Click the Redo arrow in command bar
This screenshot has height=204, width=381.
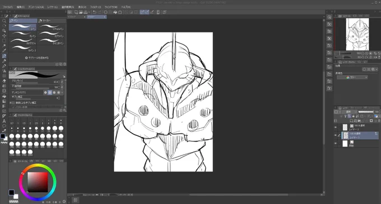point(100,12)
